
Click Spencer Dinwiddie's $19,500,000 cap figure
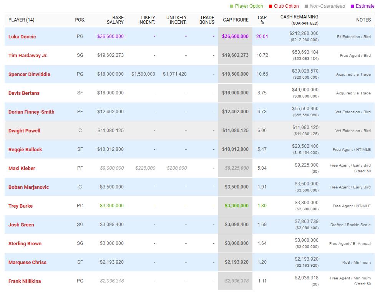[x=235, y=74]
